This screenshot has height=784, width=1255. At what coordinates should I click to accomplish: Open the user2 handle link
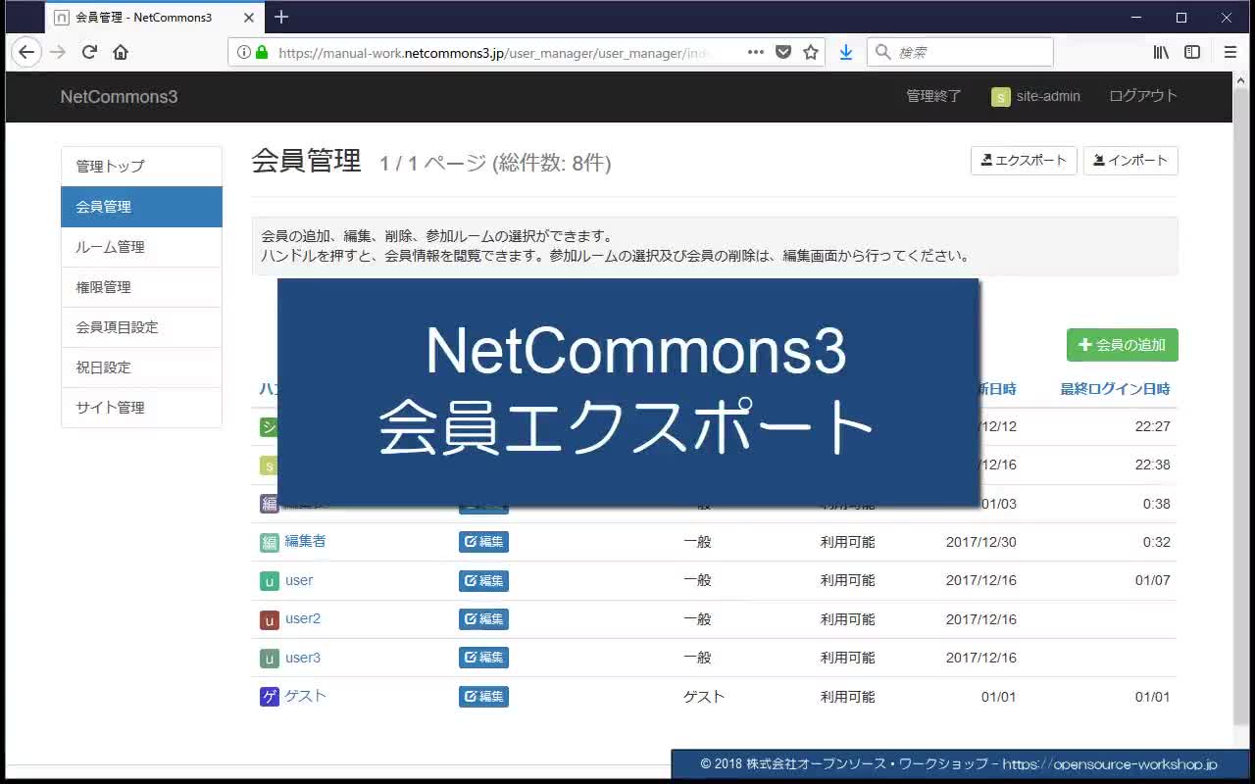pyautogui.click(x=303, y=618)
